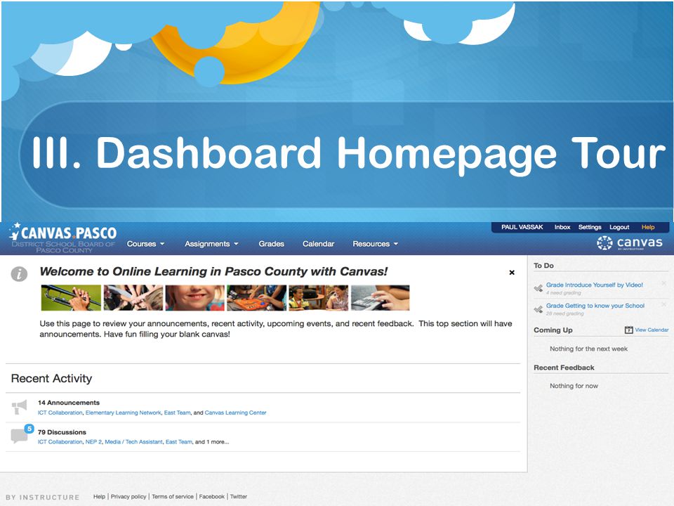Open ICT Collaboration under Discussions
This screenshot has height=506, width=674.
tap(60, 442)
